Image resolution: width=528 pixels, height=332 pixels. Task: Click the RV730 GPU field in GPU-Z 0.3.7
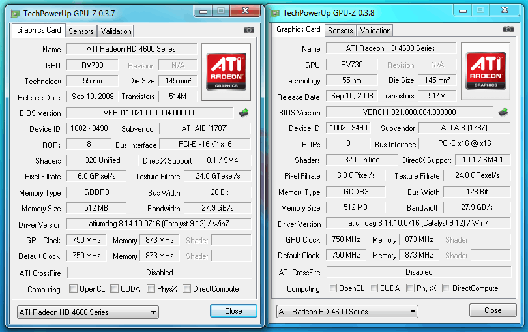tap(93, 65)
